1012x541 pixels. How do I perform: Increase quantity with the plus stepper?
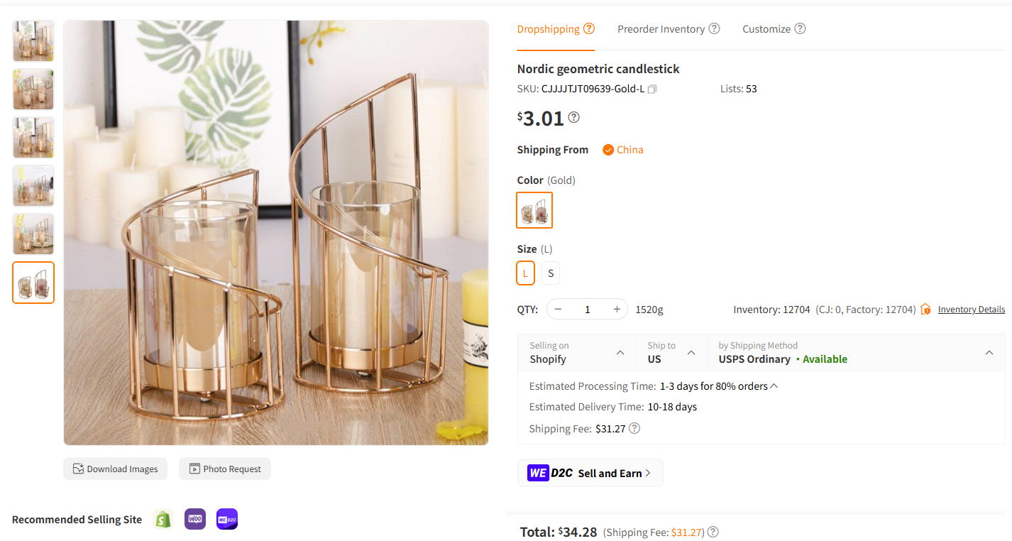click(616, 309)
